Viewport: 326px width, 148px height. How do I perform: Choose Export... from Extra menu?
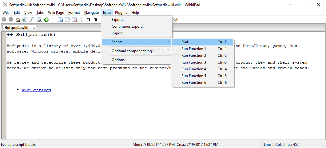click(137, 20)
